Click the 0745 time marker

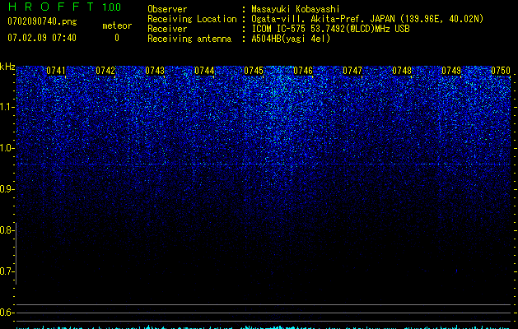254,71
